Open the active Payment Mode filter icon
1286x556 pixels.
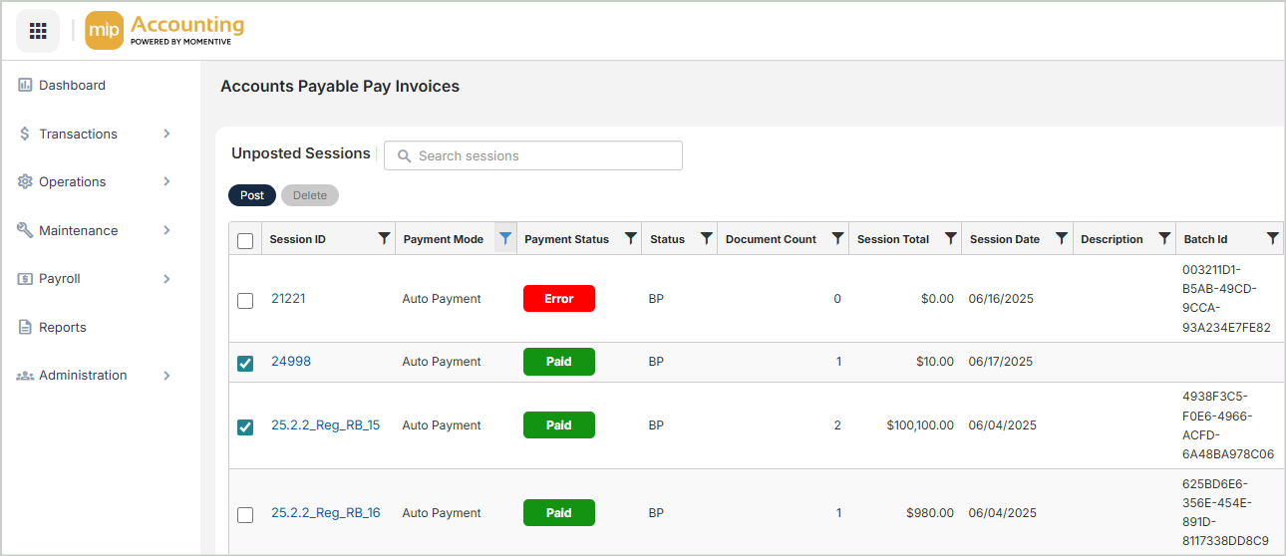pos(505,239)
